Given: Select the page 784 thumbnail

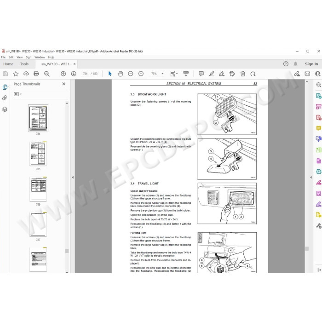Looking at the screenshot, I should pyautogui.click(x=38, y=118).
